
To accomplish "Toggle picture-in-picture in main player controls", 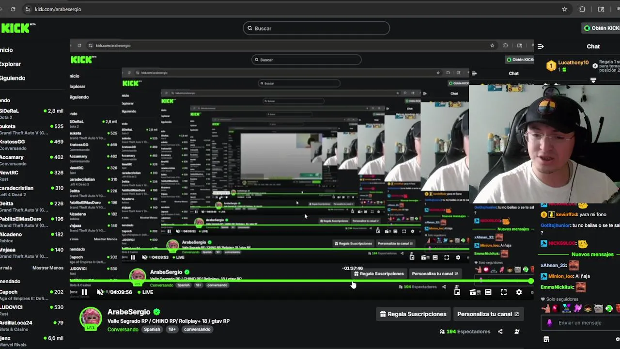I will tap(457, 292).
